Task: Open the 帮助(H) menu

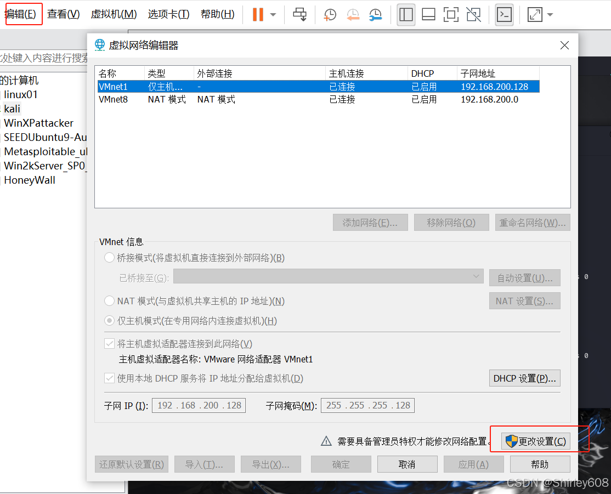Action: click(x=217, y=14)
